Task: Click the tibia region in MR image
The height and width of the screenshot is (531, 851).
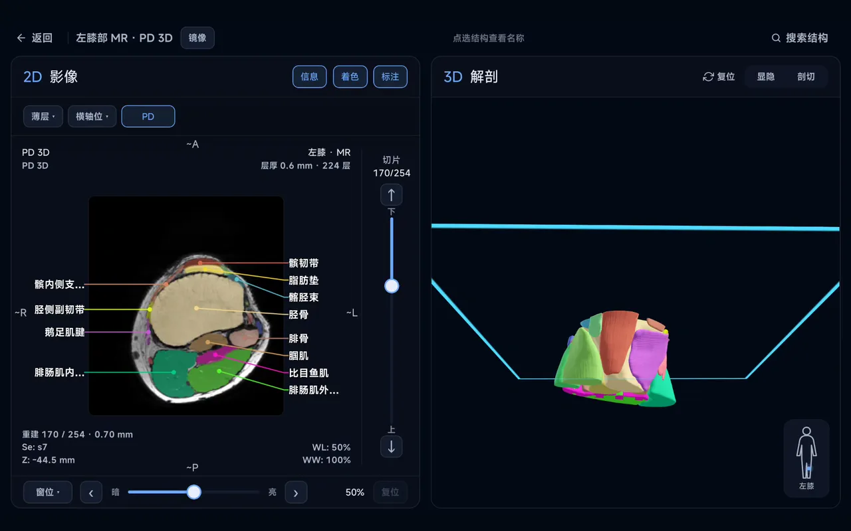Action: tap(197, 308)
